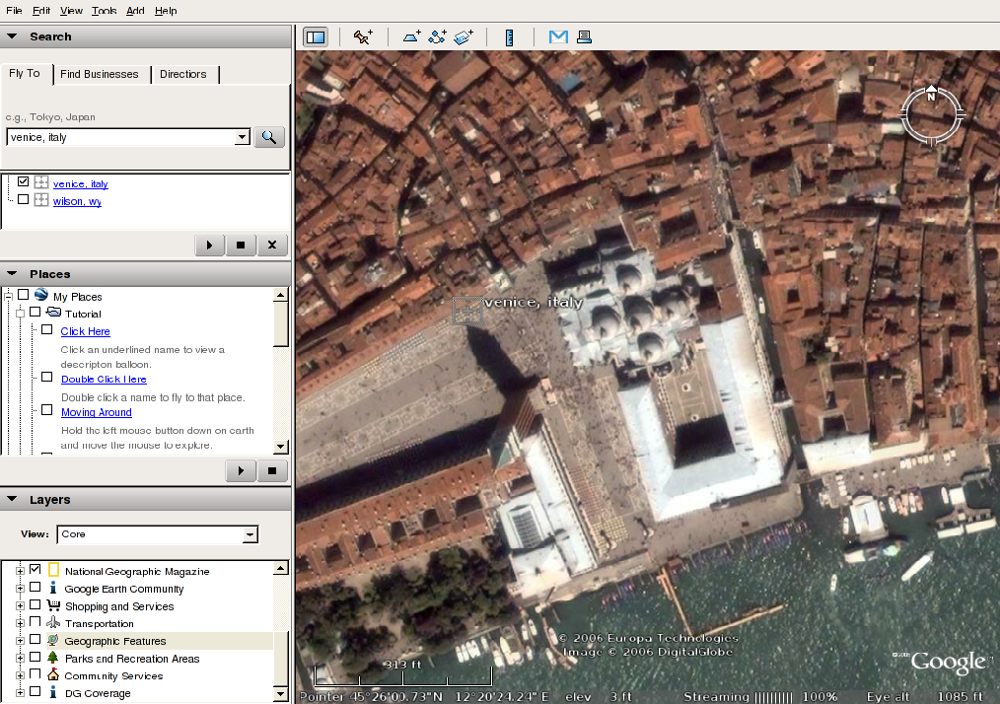Screen dimensions: 1000x704
Task: Click the compass north indicator
Action: [x=931, y=93]
